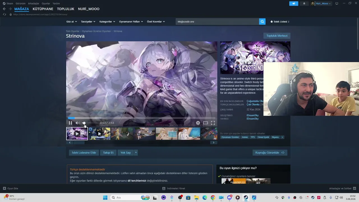Viewport: 359px width, 202px height.
Task: Click the Yok Say ignore button
Action: [x=126, y=153]
